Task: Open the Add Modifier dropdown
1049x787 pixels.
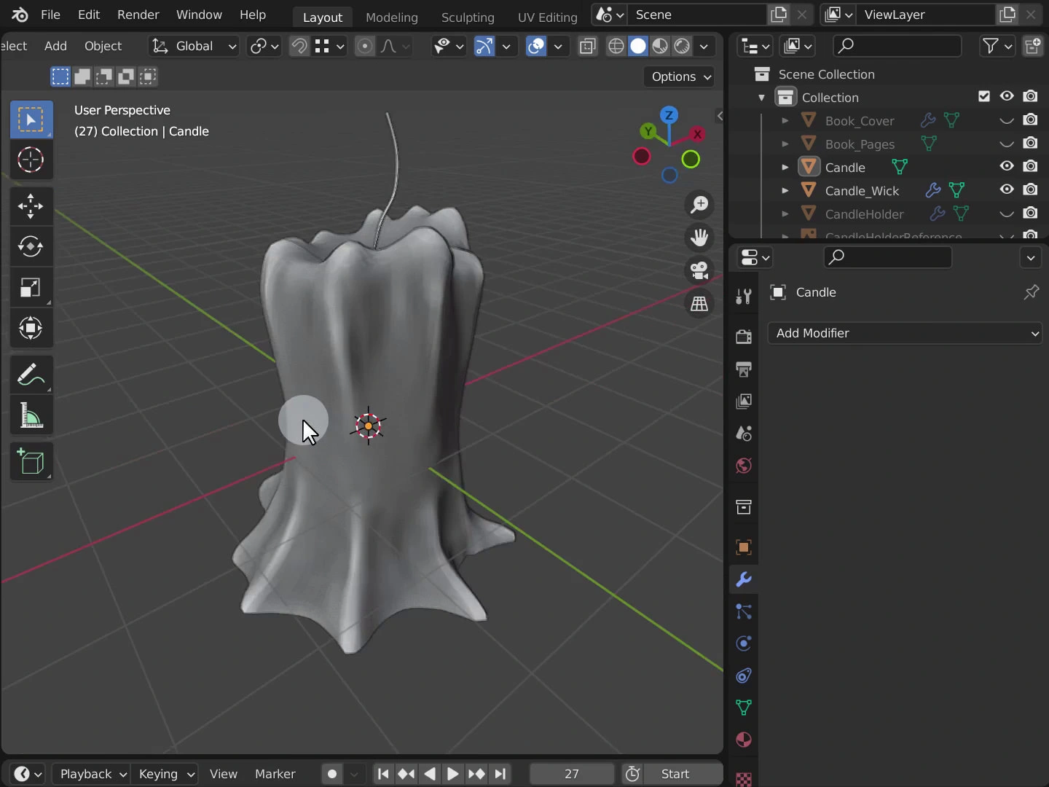Action: [905, 333]
